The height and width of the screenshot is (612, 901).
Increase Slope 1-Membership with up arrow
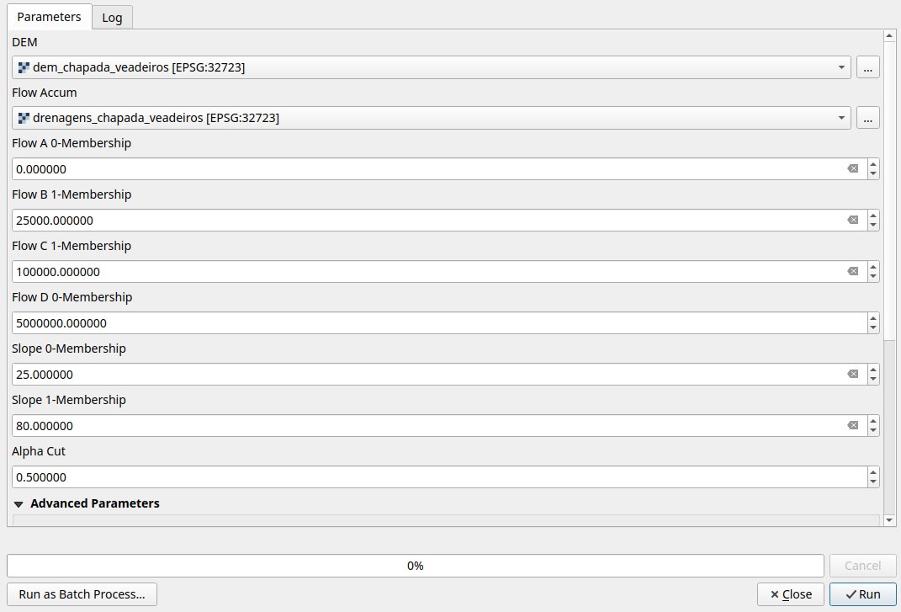(x=873, y=421)
